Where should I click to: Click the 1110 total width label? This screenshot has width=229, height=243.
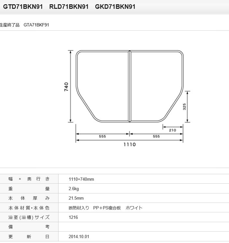tap(130, 144)
